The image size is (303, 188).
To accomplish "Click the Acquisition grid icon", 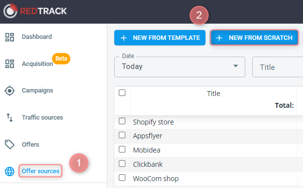I will click(x=9, y=63).
